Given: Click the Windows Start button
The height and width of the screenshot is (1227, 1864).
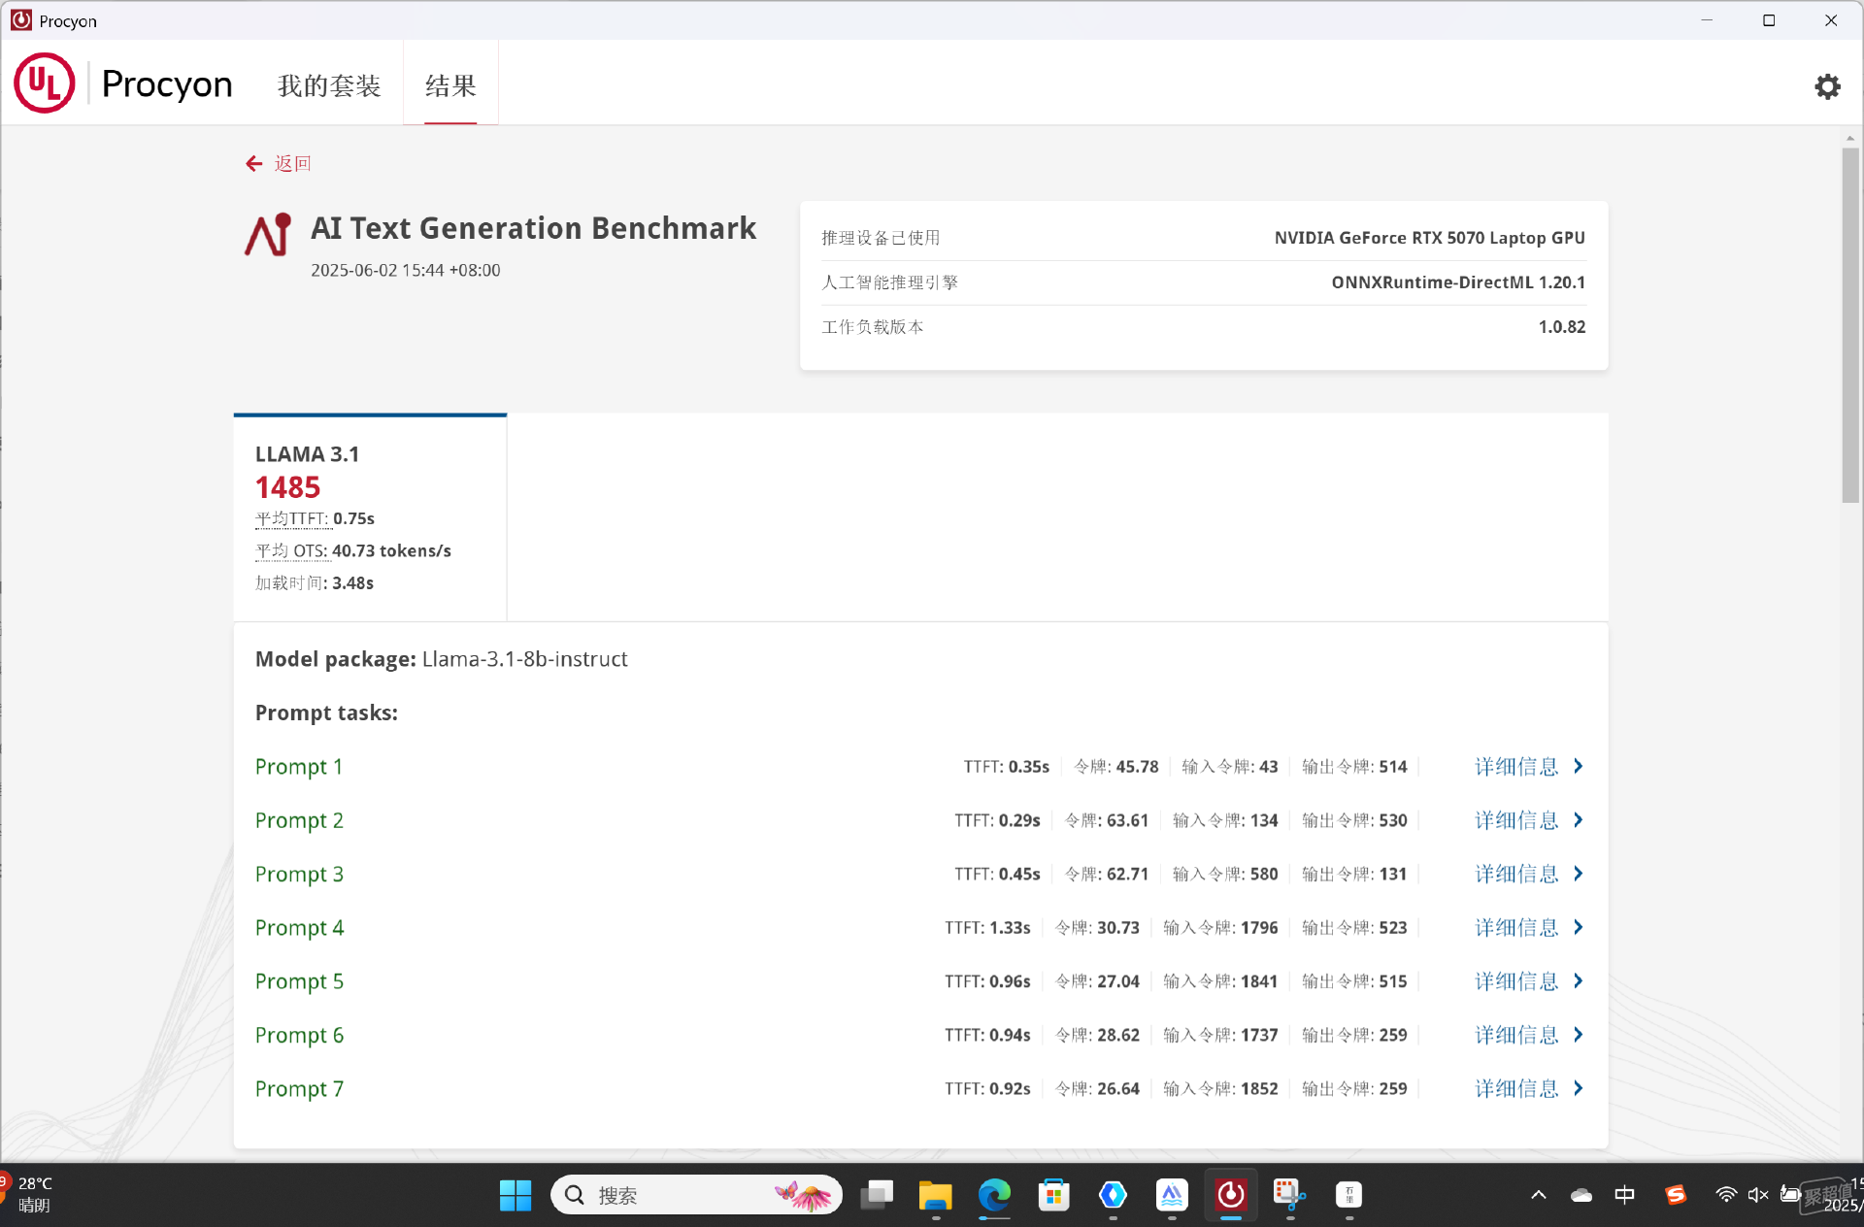Looking at the screenshot, I should click(516, 1194).
